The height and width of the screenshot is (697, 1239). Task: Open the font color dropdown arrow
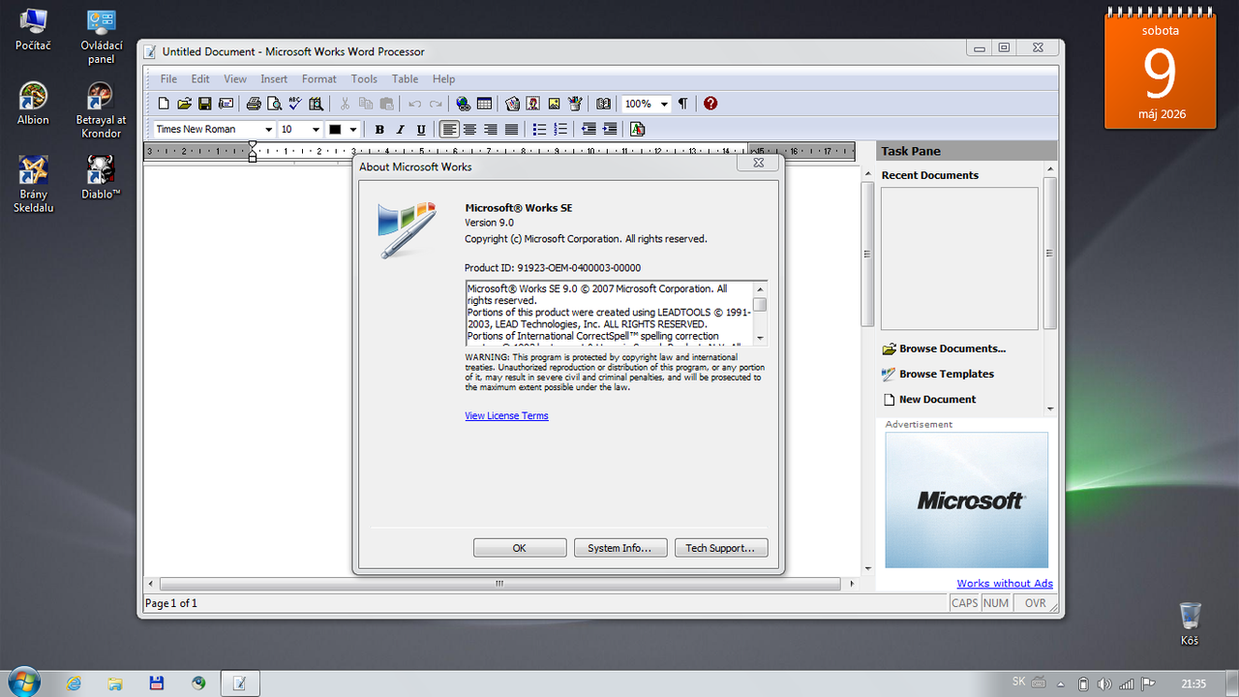coord(353,129)
